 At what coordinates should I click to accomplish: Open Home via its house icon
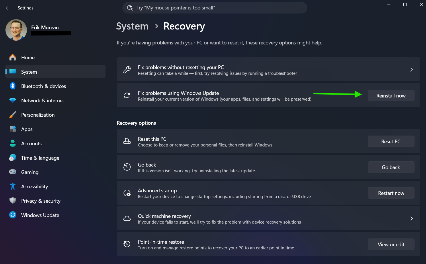[13, 57]
